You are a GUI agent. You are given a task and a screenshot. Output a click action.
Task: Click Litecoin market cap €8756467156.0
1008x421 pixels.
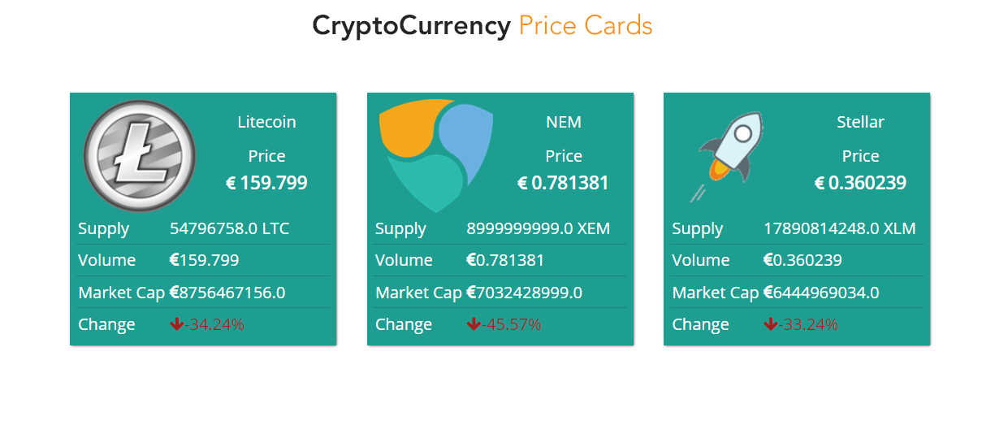point(227,293)
